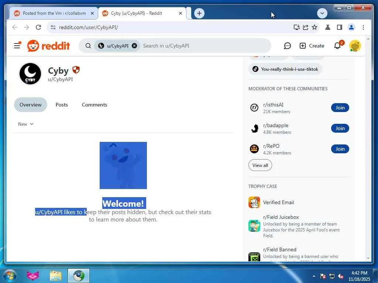Click the search magnifier icon

(88, 46)
